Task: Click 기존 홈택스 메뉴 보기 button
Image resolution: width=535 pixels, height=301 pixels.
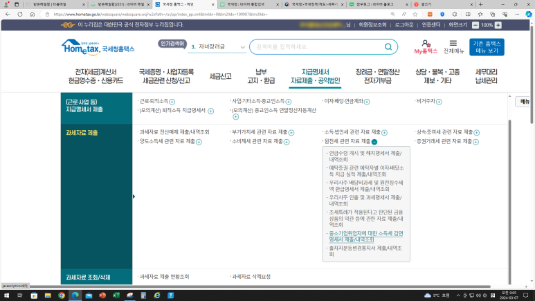Action: tap(487, 47)
